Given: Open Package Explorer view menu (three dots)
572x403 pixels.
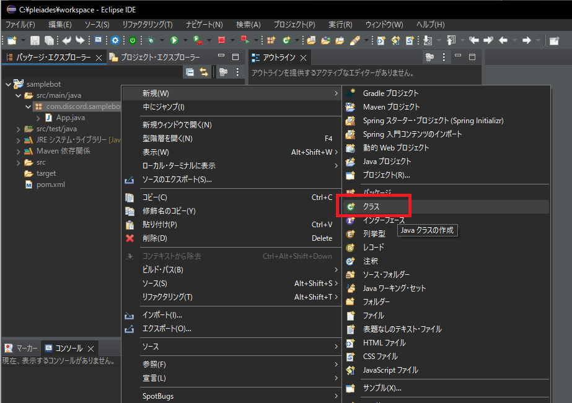Looking at the screenshot, I should [x=237, y=72].
